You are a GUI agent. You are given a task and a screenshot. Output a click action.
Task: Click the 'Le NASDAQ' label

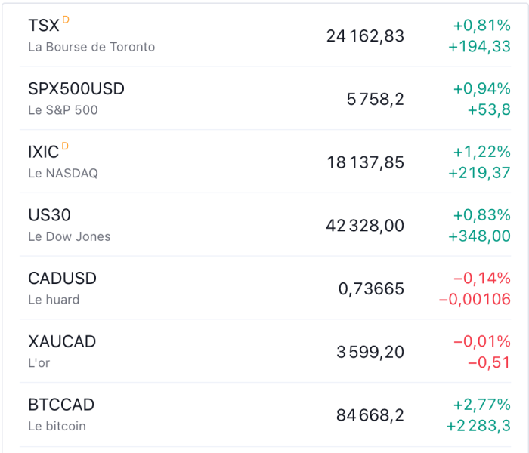click(x=63, y=174)
